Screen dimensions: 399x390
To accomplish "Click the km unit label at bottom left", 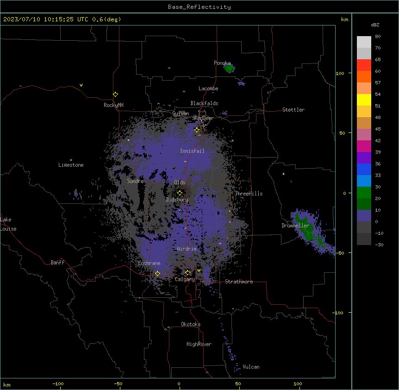I will 7,385.
